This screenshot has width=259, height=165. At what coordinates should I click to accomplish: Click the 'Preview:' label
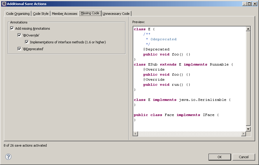139,22
